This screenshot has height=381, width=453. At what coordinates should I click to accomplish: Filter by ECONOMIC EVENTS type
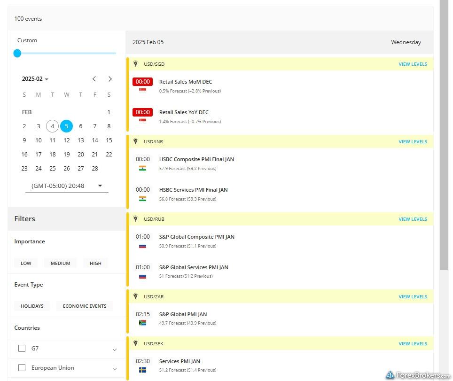click(x=85, y=306)
